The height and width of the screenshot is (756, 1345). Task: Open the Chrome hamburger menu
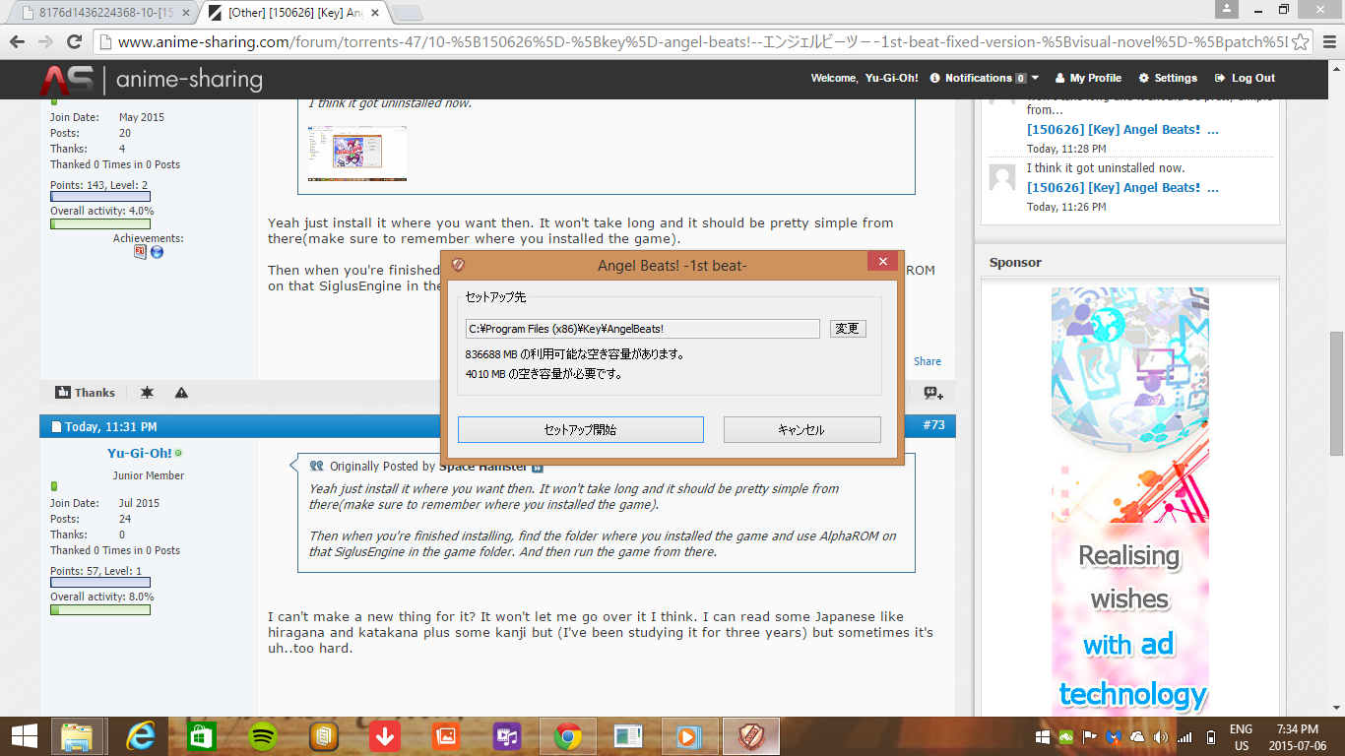coord(1328,42)
